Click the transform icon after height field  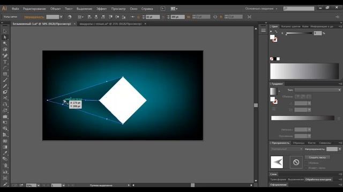coord(249,17)
